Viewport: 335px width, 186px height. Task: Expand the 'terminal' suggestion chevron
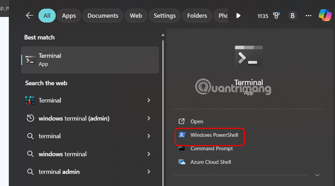point(149,136)
